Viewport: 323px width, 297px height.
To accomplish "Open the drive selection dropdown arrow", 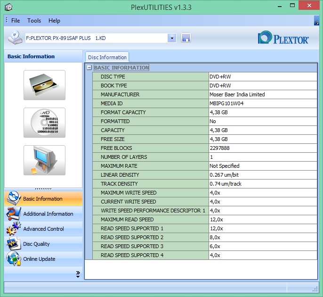I will point(172,38).
